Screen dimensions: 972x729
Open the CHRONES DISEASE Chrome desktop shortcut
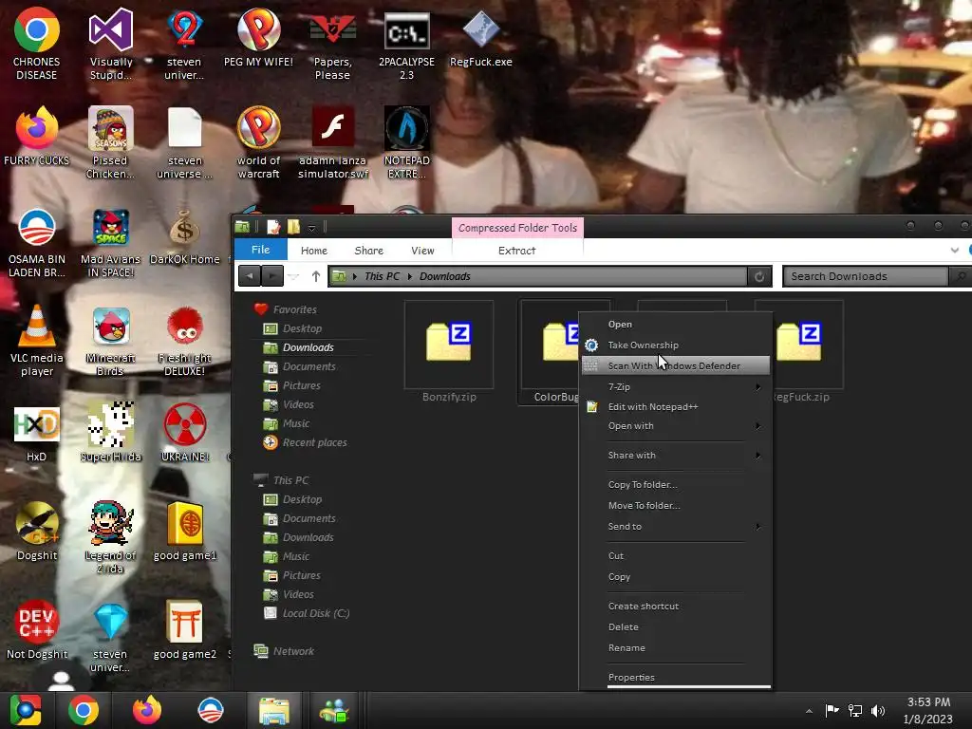click(37, 44)
